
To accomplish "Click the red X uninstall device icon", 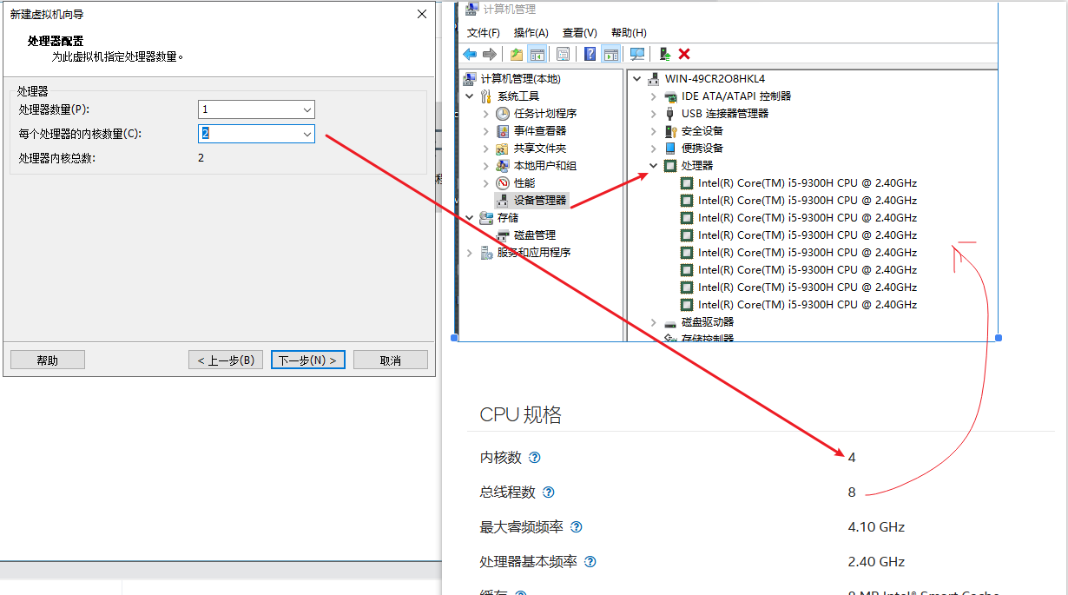I will (684, 54).
